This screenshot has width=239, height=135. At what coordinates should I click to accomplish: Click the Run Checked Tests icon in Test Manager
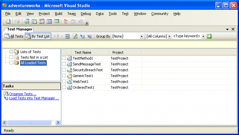(56, 37)
